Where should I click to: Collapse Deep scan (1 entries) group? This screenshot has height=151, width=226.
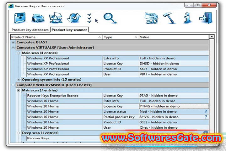(18, 133)
